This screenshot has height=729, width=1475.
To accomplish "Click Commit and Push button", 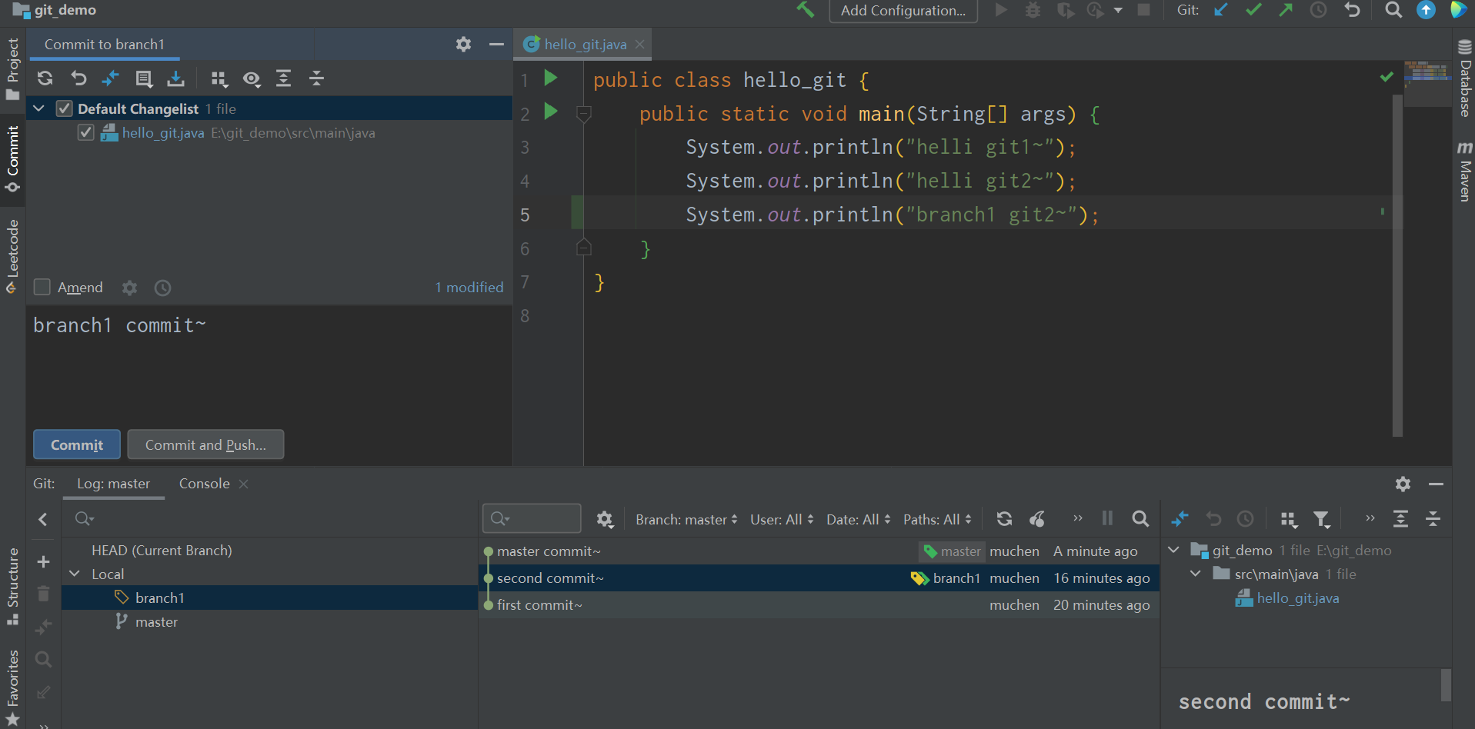I will 205,444.
